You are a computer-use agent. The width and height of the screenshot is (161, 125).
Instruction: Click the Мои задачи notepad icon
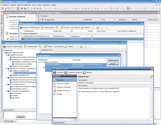tap(7, 33)
